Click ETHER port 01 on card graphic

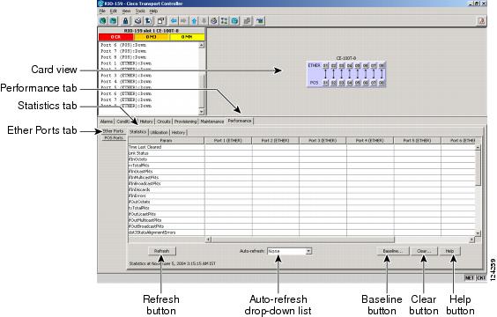click(x=325, y=65)
